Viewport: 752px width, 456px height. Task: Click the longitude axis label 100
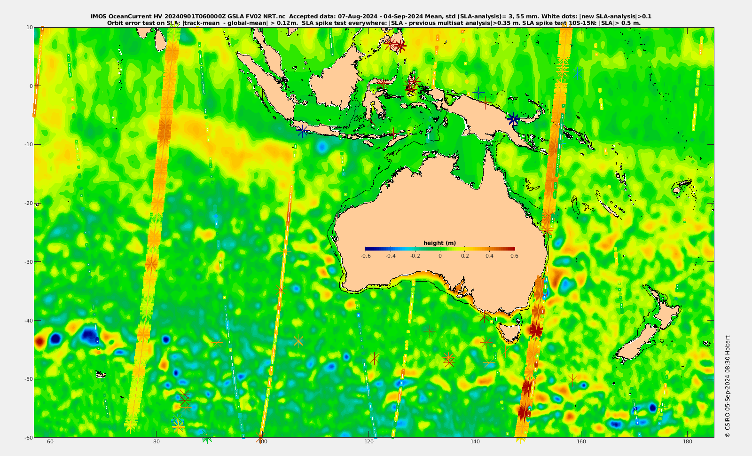point(263,442)
